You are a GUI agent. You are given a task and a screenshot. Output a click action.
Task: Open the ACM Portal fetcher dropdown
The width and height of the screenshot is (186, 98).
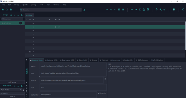point(11,90)
